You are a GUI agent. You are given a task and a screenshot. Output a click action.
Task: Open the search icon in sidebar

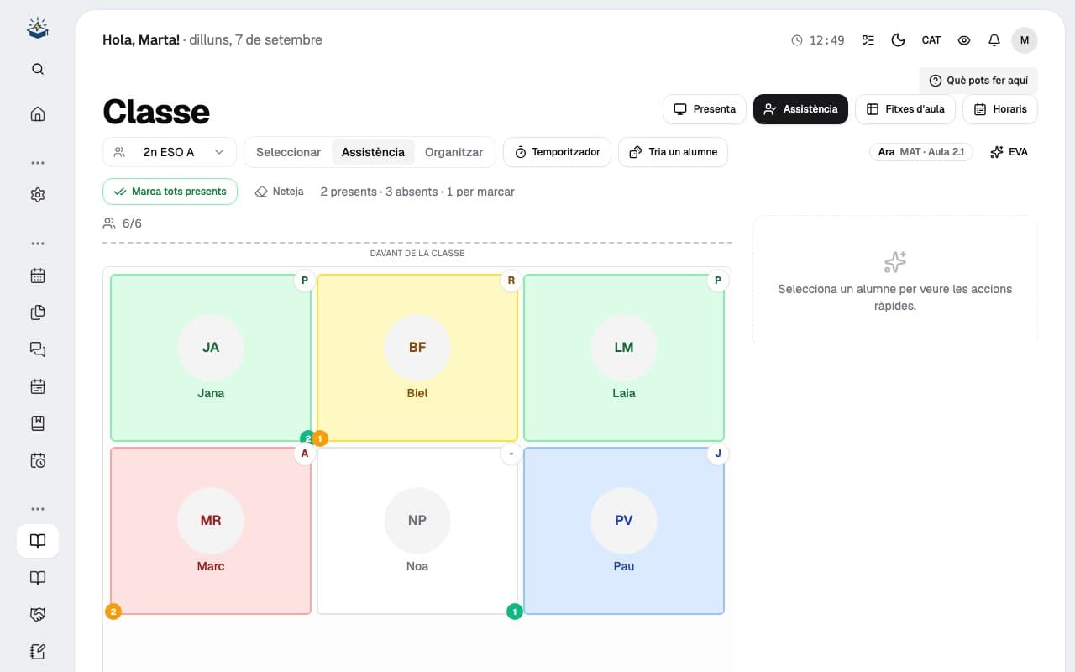point(38,69)
